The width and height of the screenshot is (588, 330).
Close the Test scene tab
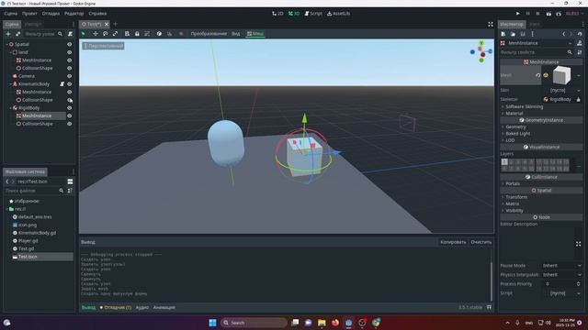[107, 25]
